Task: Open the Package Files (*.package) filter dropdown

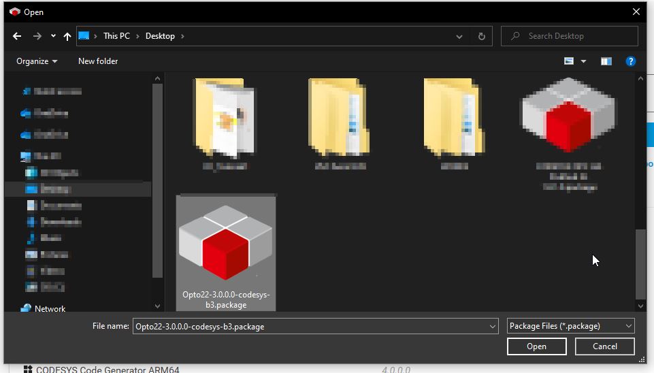Action: click(x=570, y=326)
